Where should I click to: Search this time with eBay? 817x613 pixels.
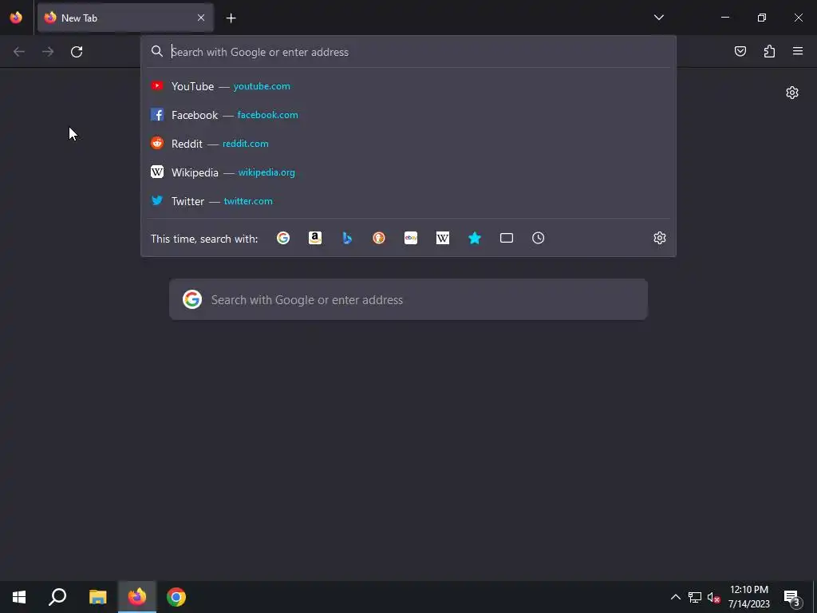pos(411,238)
